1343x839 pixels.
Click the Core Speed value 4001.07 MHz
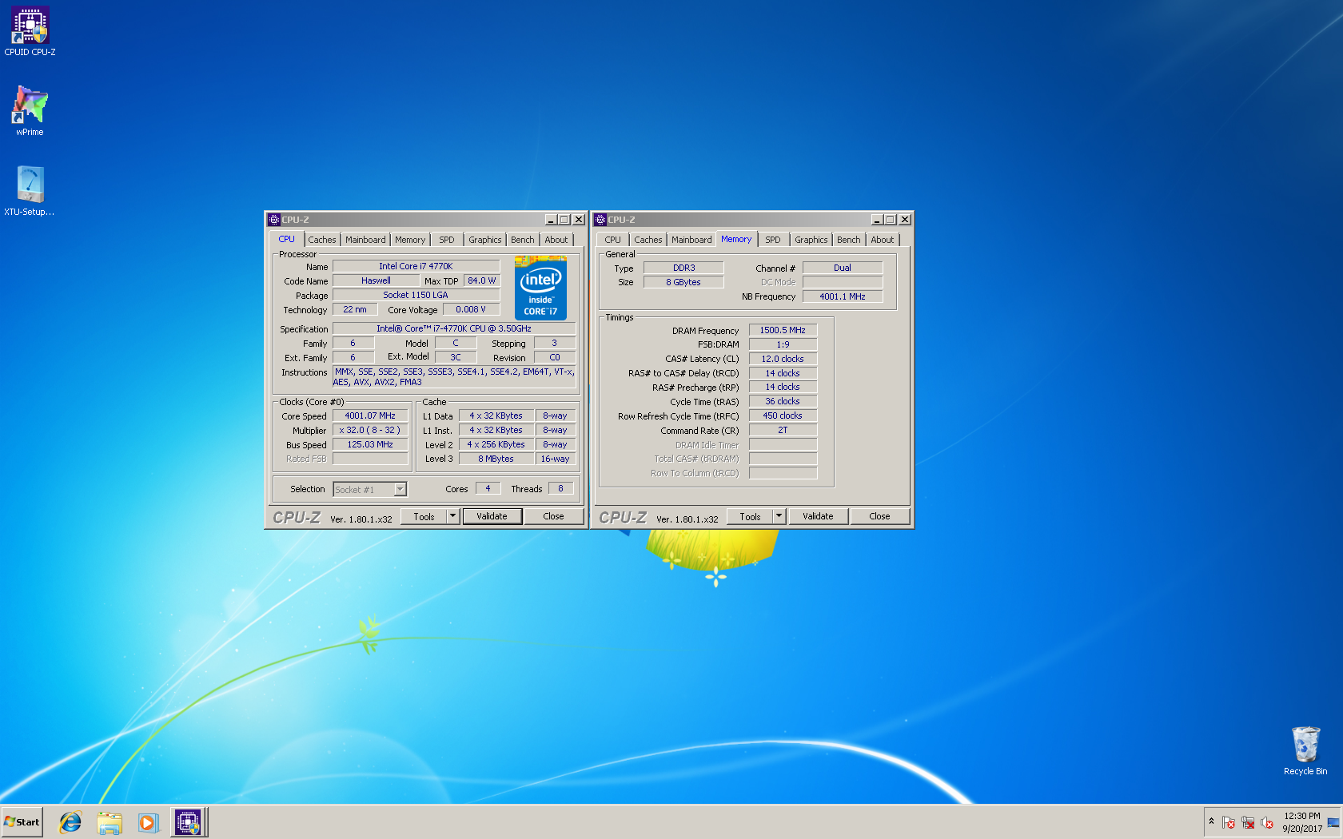click(370, 416)
